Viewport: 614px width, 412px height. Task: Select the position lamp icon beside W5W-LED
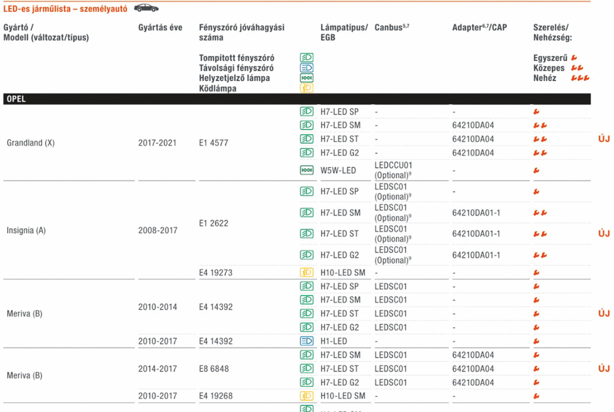point(306,170)
